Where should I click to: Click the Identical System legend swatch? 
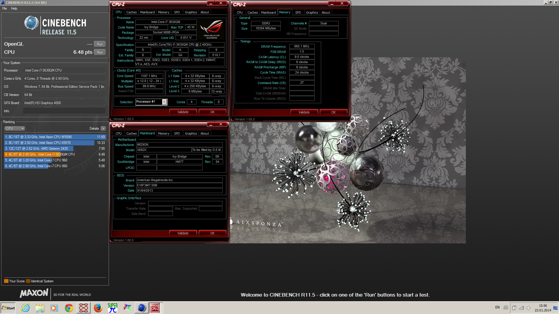(28, 281)
